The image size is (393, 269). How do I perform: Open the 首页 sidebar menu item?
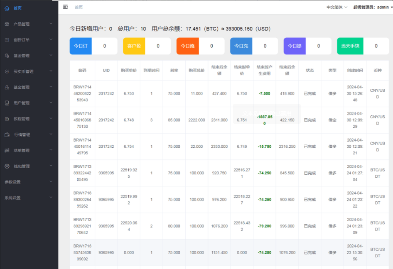[x=29, y=8]
